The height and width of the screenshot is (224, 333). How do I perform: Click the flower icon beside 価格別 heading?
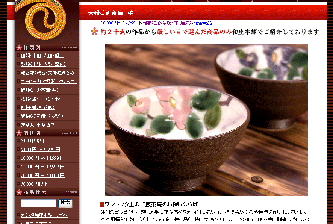coord(19,133)
